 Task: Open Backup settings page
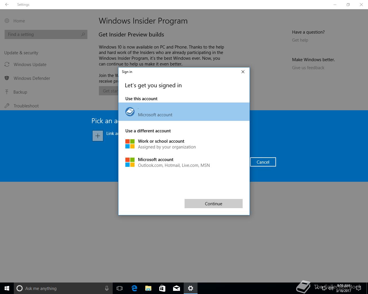tap(20, 92)
